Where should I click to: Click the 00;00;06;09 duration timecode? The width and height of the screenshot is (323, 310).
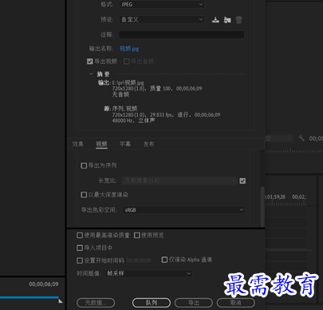pos(44,284)
